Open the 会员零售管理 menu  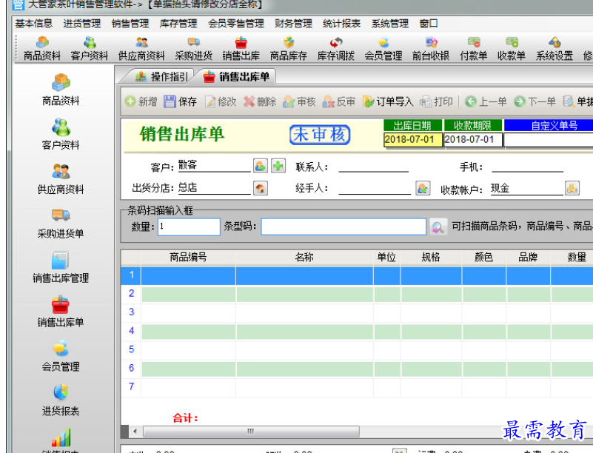click(236, 24)
